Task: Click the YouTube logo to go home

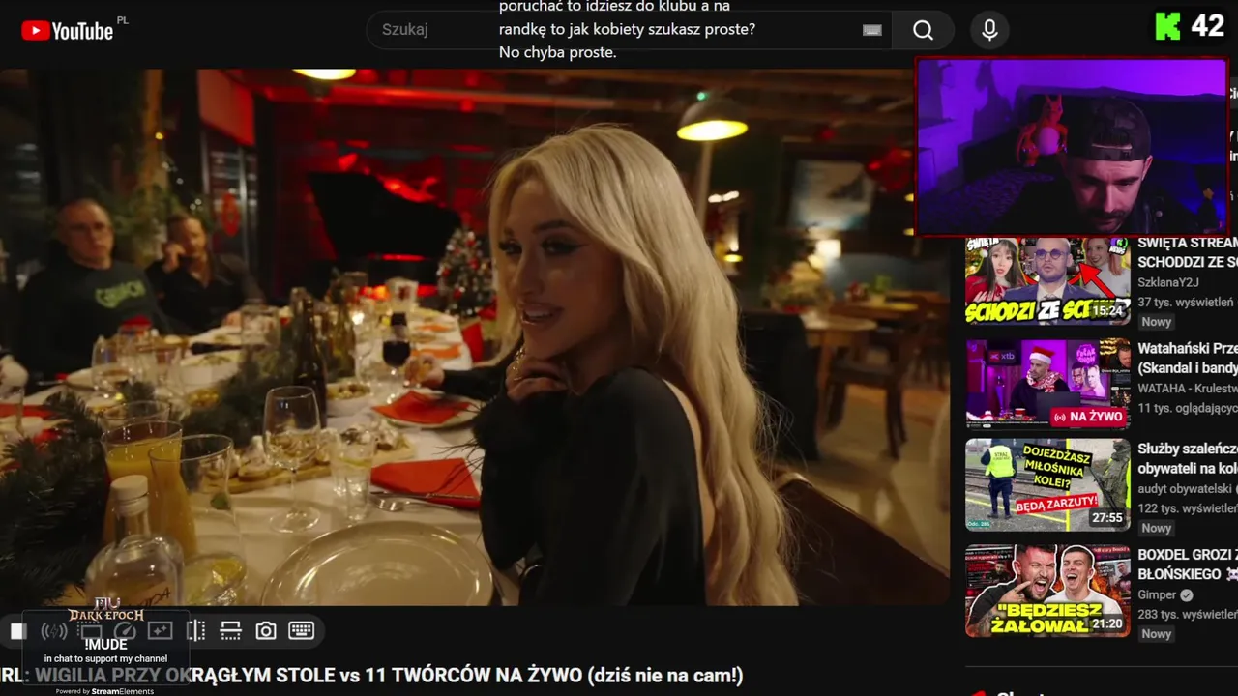Action: 67,31
